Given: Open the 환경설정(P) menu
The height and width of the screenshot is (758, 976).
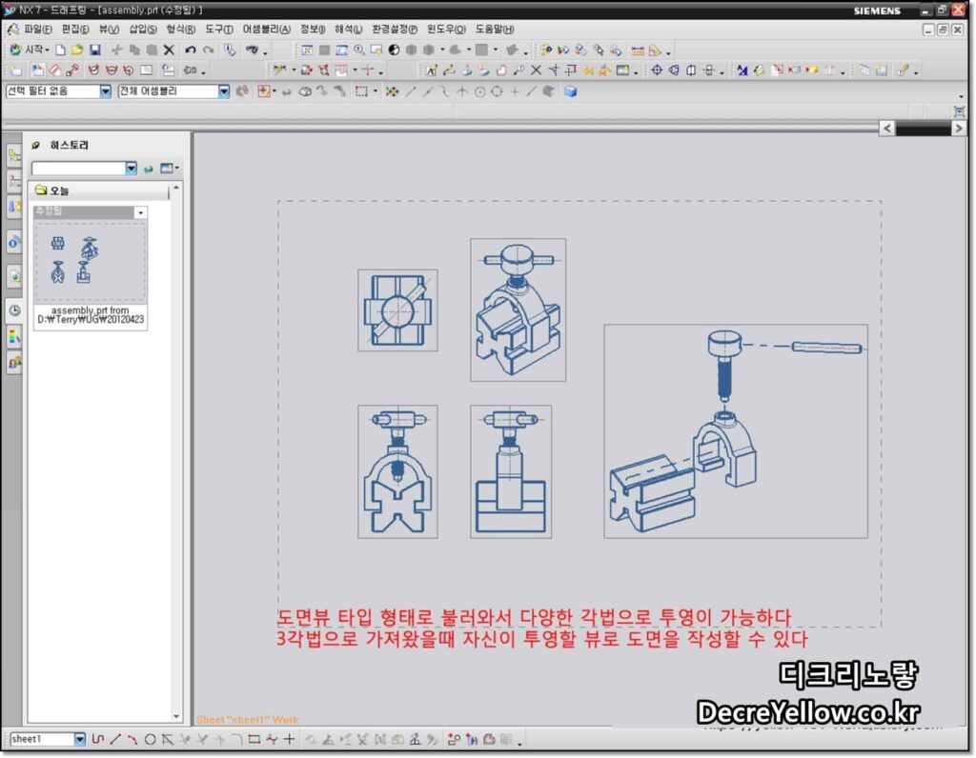Looking at the screenshot, I should point(395,30).
